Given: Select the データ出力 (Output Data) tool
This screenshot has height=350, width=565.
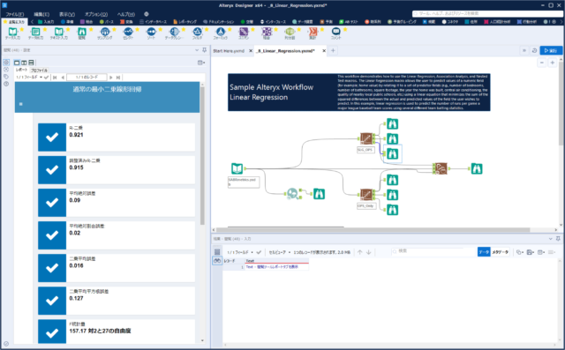Looking at the screenshot, I should (35, 34).
